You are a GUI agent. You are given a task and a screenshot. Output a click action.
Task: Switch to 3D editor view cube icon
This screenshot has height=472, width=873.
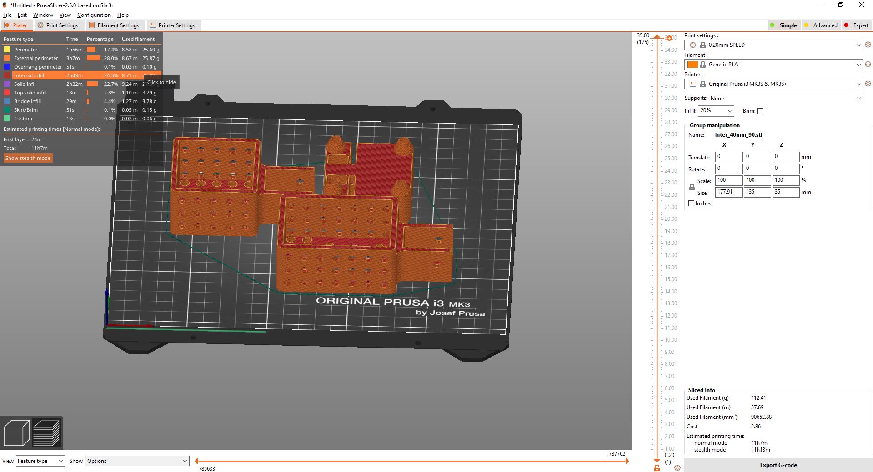[16, 432]
